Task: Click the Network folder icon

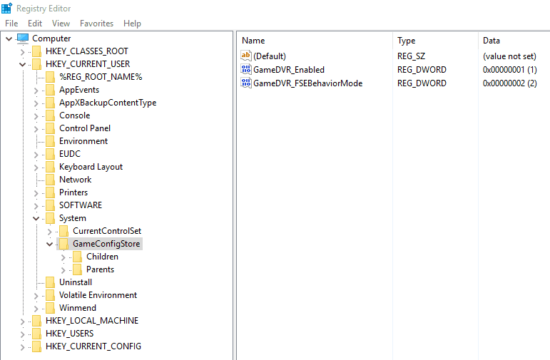Action: (x=51, y=180)
